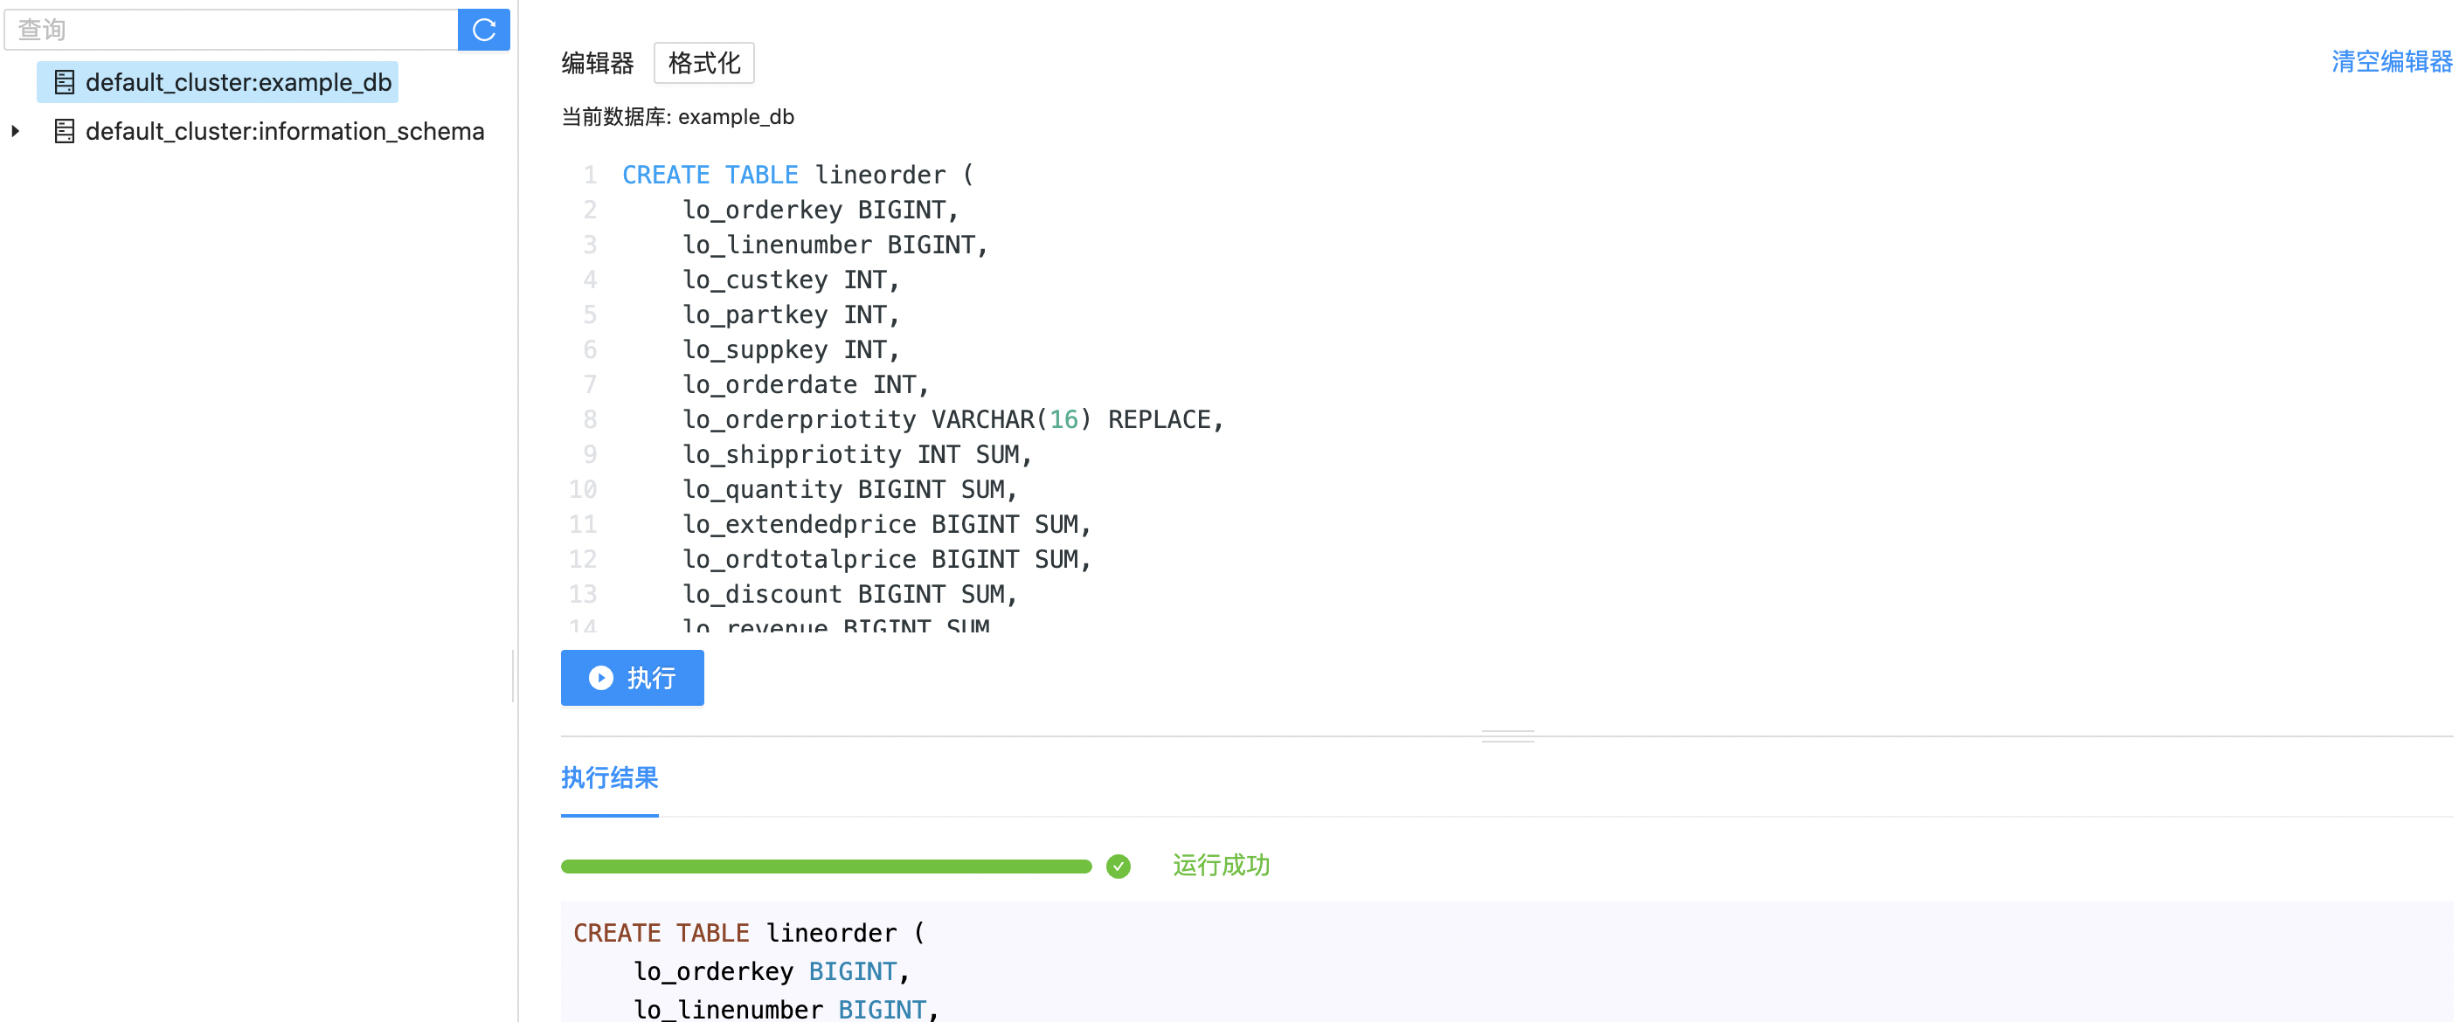
Task: Expand the default_cluster:information_schema tree node arrow
Action: [15, 131]
